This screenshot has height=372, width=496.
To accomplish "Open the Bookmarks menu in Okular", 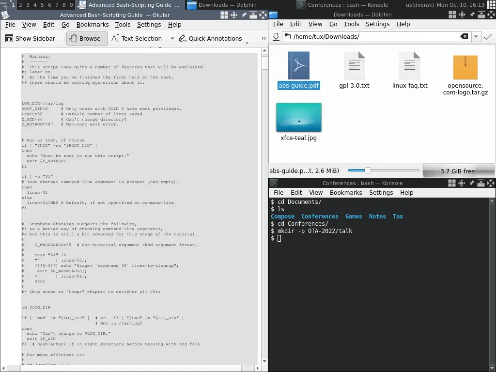I will pyautogui.click(x=93, y=24).
